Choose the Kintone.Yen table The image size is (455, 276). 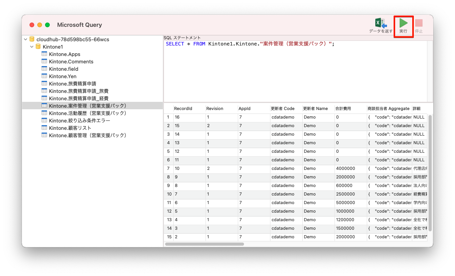tap(63, 76)
